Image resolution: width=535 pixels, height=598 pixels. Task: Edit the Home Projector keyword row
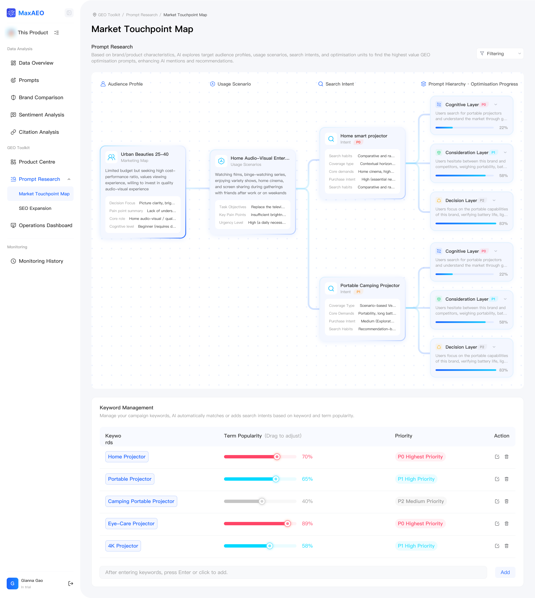(x=497, y=457)
